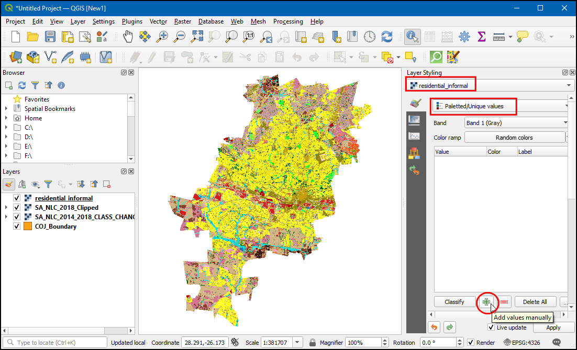Click the Classify button
This screenshot has width=577, height=350.
click(x=454, y=302)
